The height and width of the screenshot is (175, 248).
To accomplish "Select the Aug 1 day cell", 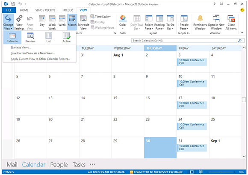I will coord(128,62).
